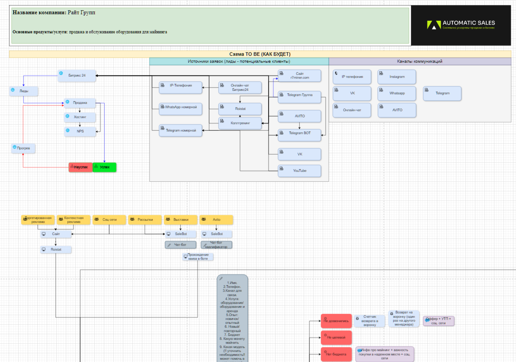Click Онлайн-чат node in communication channels
This screenshot has height=362, width=516.
(x=352, y=110)
